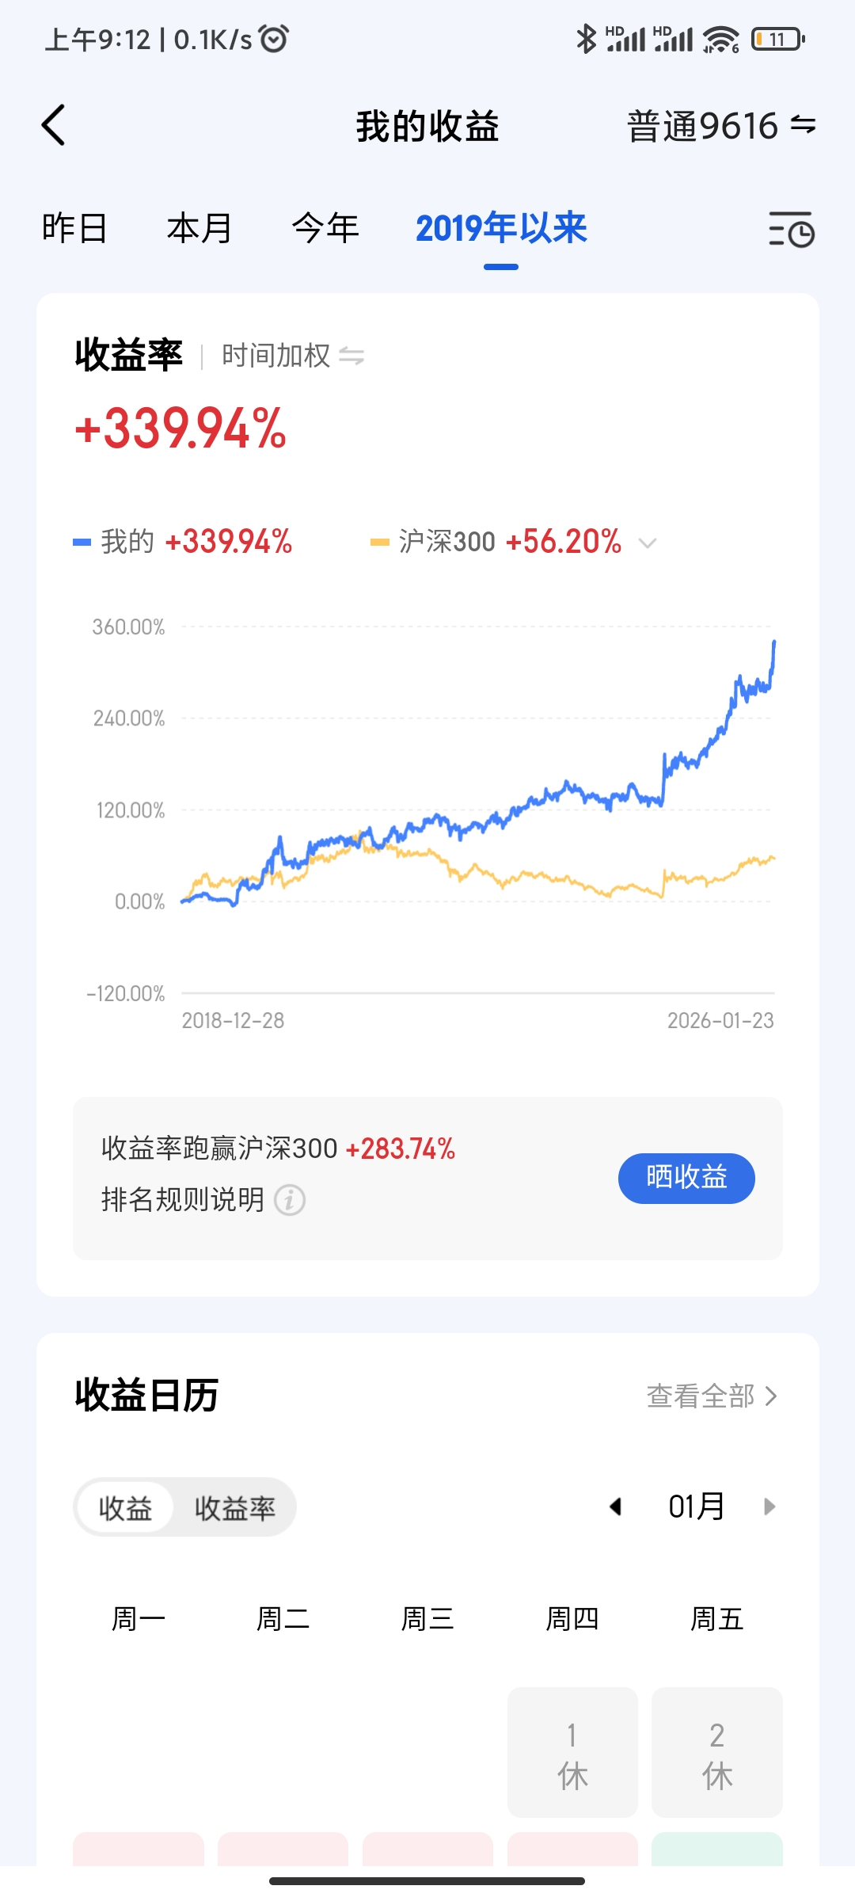Viewport: 855px width, 1901px height.
Task: Tap the 排名规则说明 info icon
Action: (x=290, y=1200)
